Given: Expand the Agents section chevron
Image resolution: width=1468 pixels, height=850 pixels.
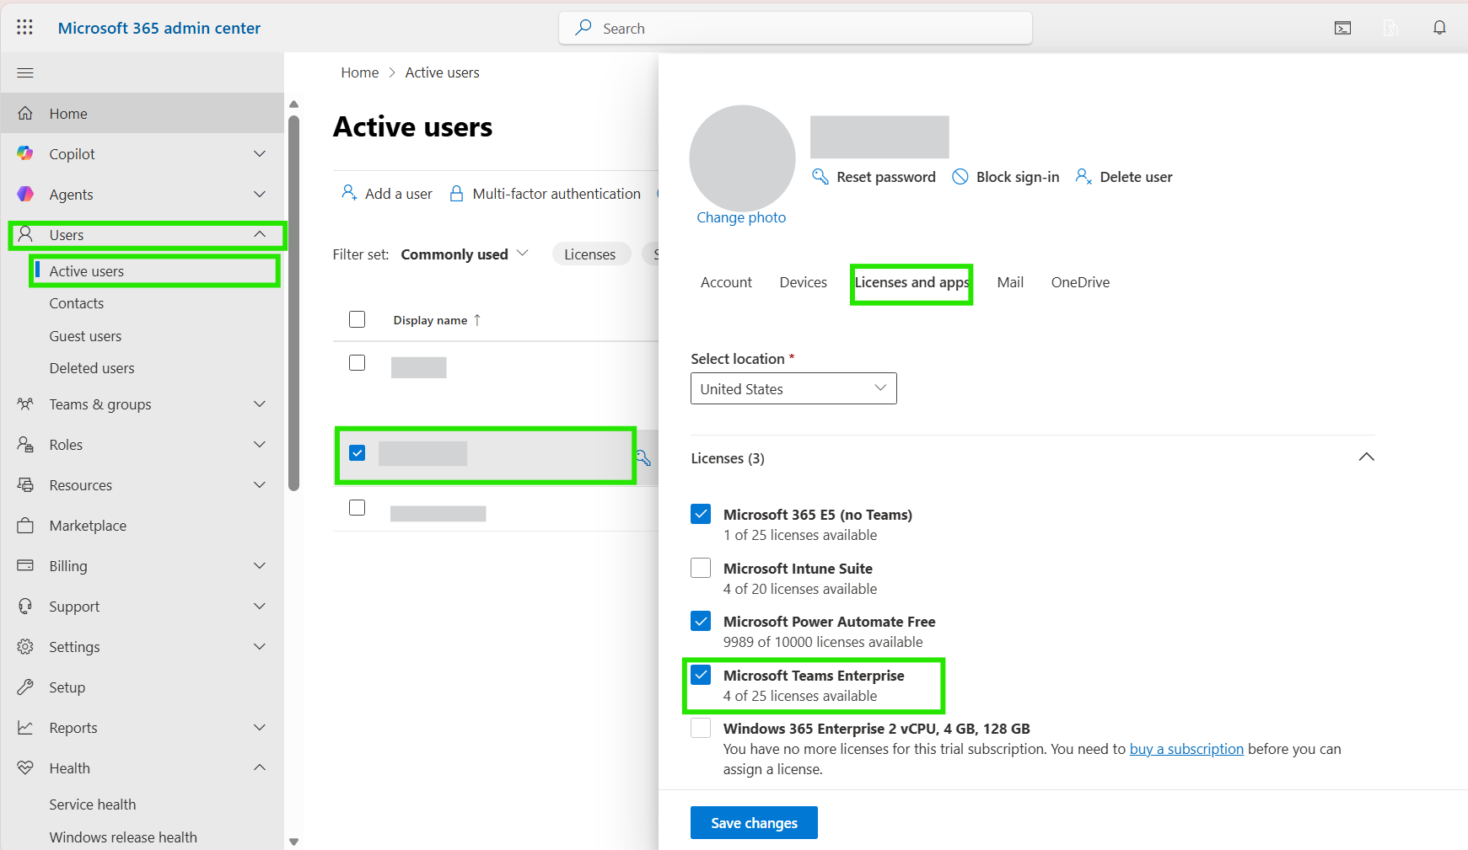Looking at the screenshot, I should pos(260,194).
